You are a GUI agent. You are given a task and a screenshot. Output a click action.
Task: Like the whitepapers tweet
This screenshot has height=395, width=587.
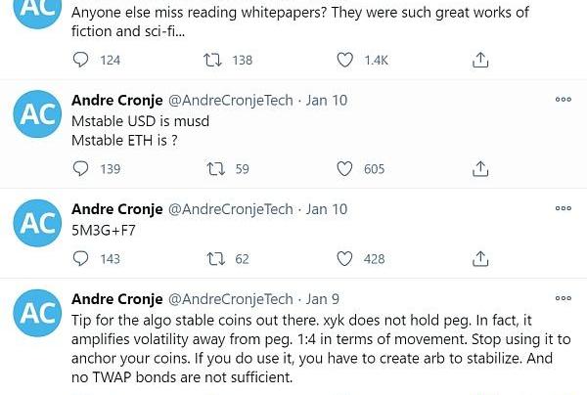tap(344, 61)
